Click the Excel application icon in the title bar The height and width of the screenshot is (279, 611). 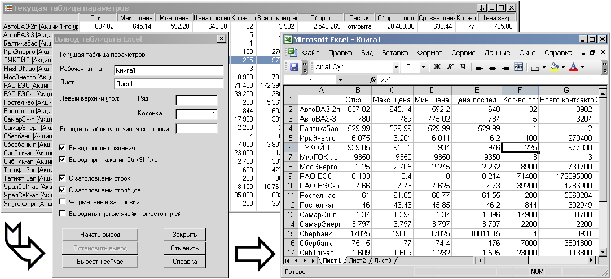288,39
